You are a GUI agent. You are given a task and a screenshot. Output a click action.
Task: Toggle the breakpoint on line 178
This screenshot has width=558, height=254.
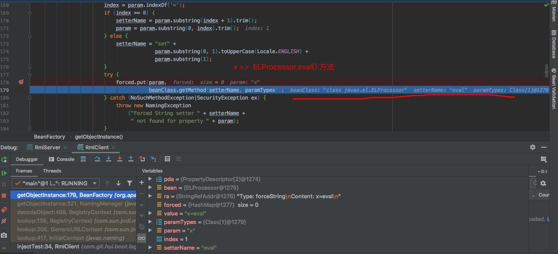pos(21,82)
